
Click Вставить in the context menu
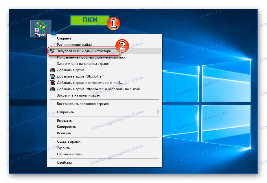tap(104, 133)
